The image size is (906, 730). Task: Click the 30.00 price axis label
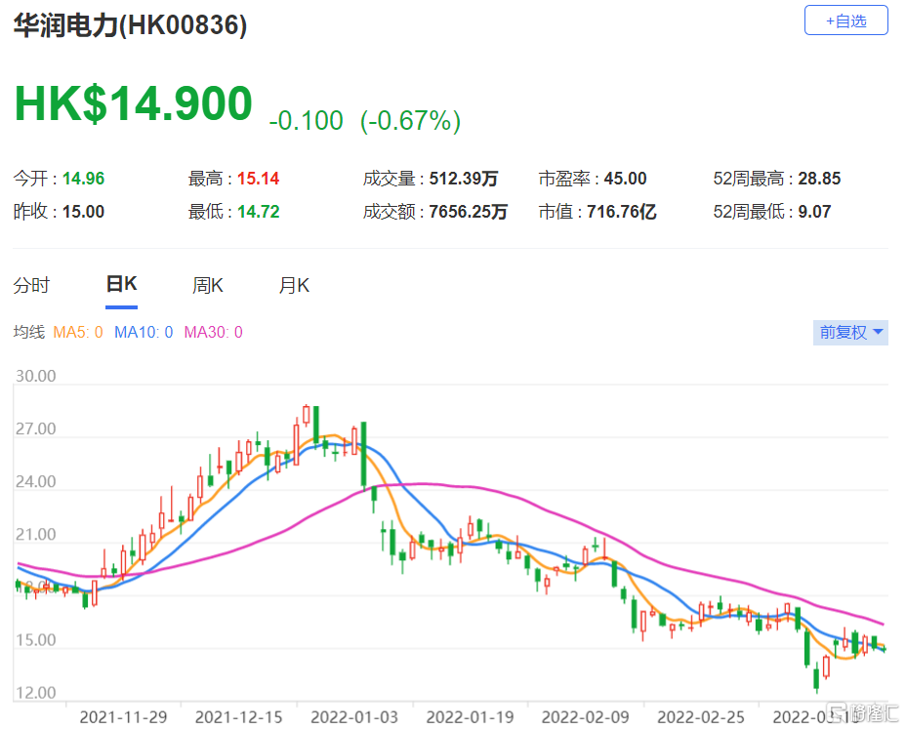tap(34, 377)
